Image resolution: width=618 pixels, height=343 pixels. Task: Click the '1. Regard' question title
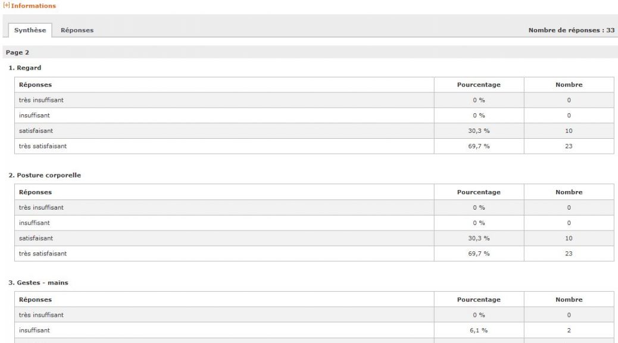25,68
